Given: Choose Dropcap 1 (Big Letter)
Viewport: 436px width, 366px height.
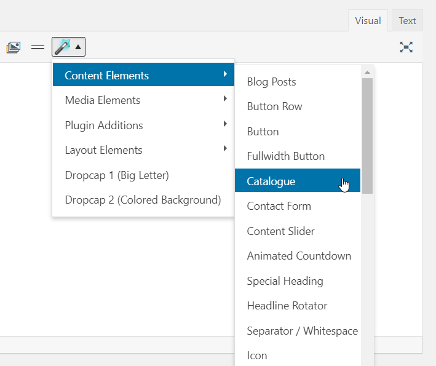Looking at the screenshot, I should [x=117, y=175].
